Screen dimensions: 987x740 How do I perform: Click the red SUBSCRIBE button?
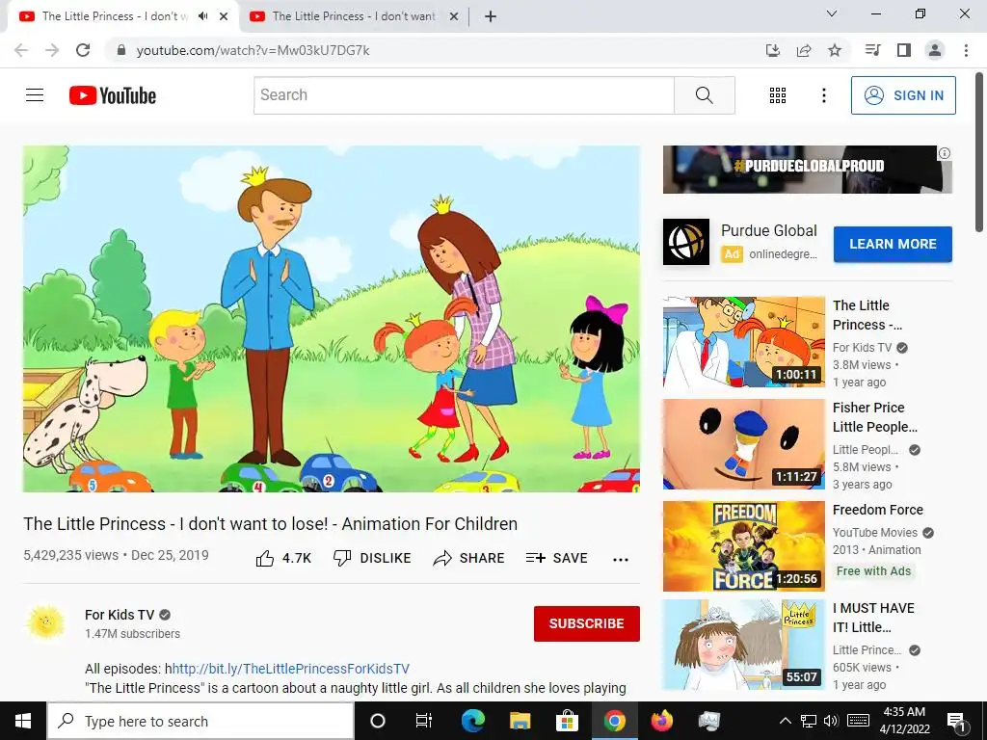(x=587, y=623)
